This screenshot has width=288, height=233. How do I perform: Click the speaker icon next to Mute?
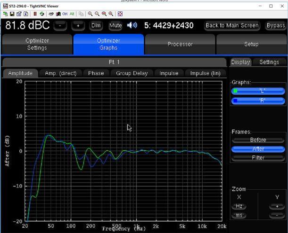pos(132,25)
